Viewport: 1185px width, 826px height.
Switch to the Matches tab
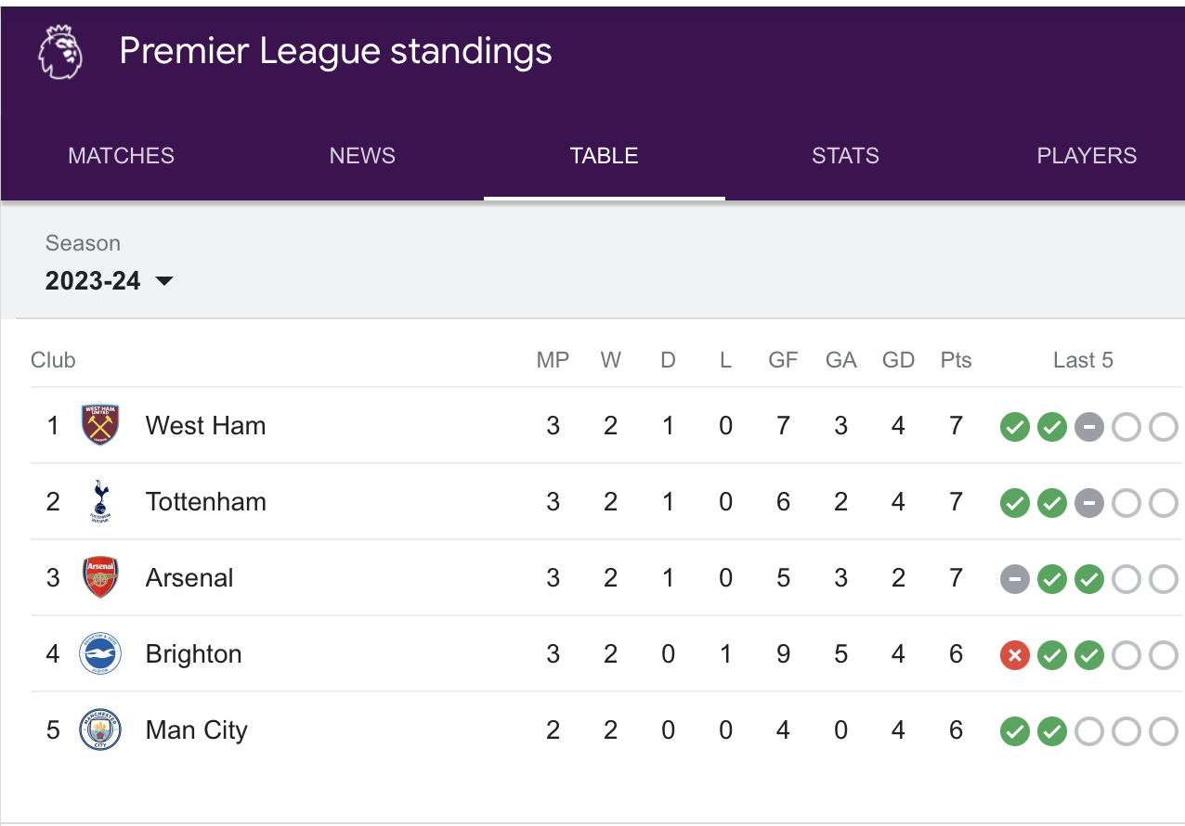click(x=121, y=156)
